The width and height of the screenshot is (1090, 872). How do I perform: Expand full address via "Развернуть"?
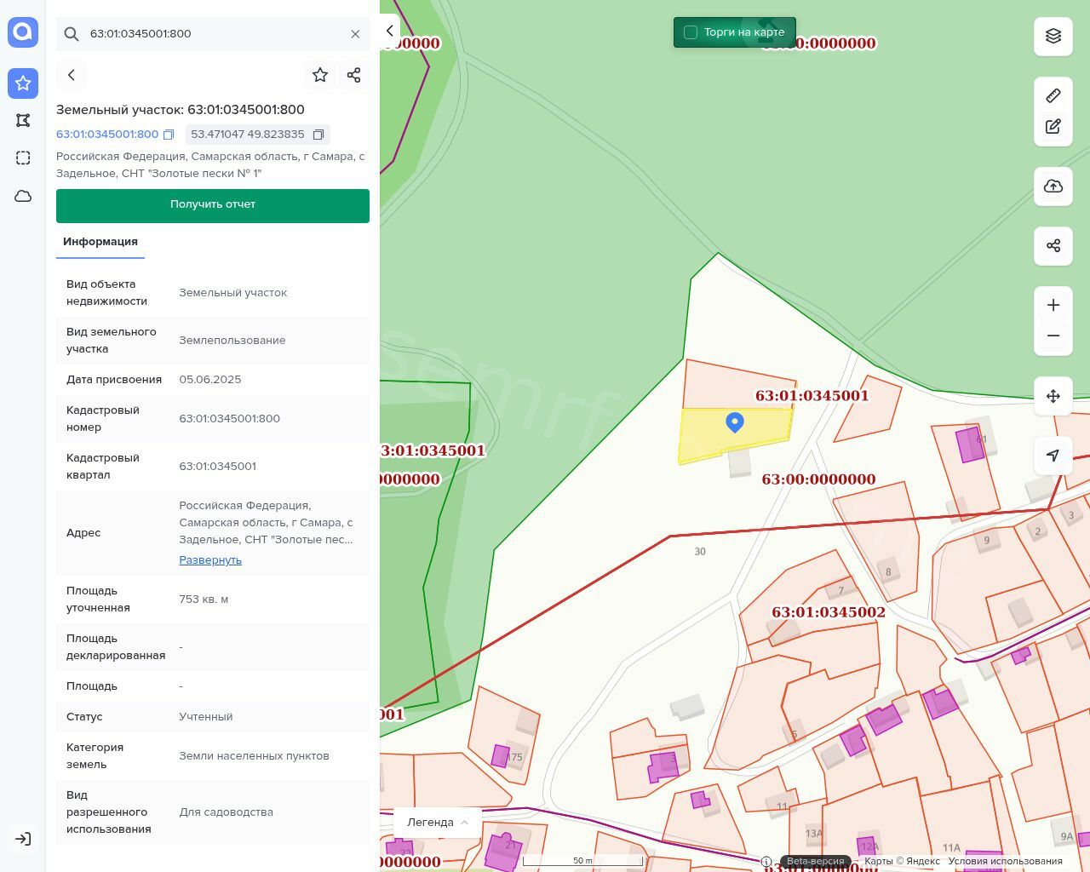point(210,559)
